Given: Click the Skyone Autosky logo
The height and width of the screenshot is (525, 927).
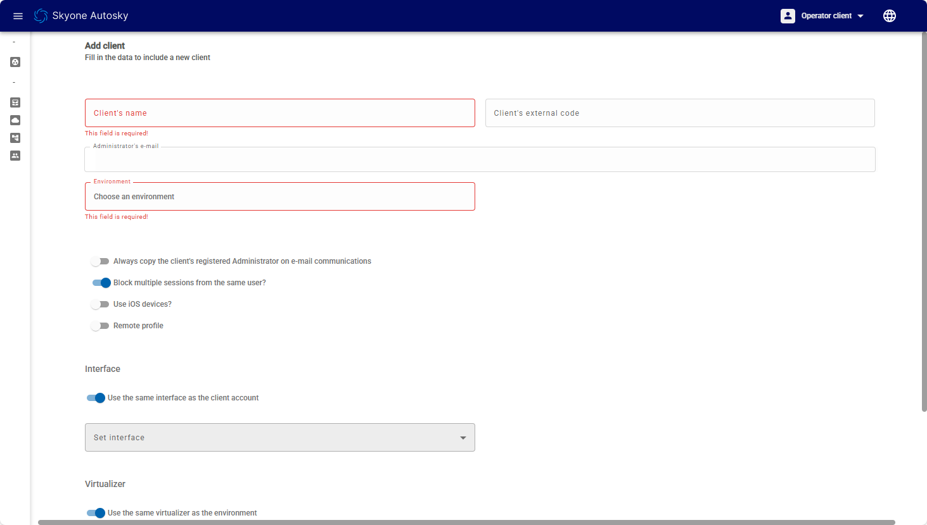Looking at the screenshot, I should coord(41,16).
